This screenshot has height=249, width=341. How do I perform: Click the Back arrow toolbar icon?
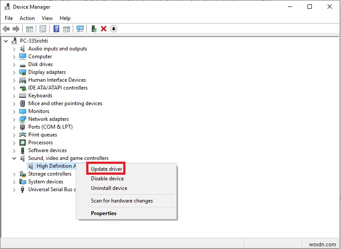(x=6, y=29)
